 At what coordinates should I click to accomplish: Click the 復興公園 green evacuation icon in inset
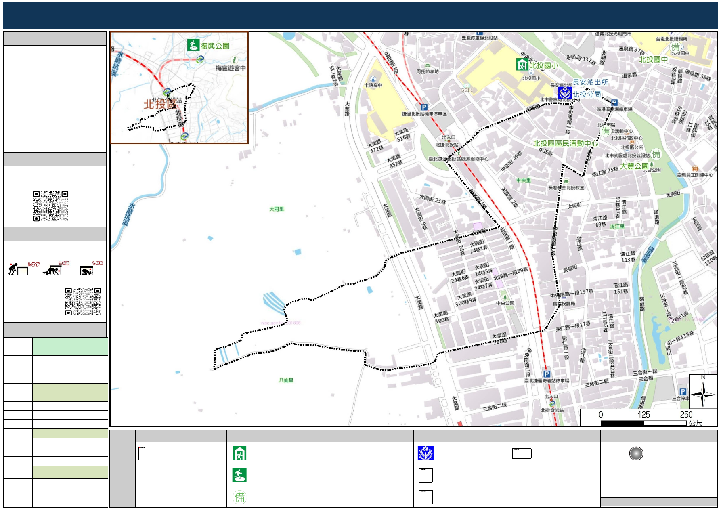coord(193,45)
